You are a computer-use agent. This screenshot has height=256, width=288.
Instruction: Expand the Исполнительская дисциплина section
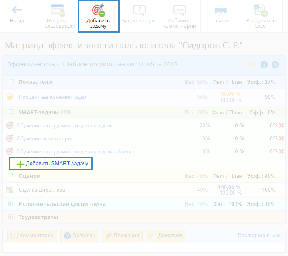click(x=11, y=204)
